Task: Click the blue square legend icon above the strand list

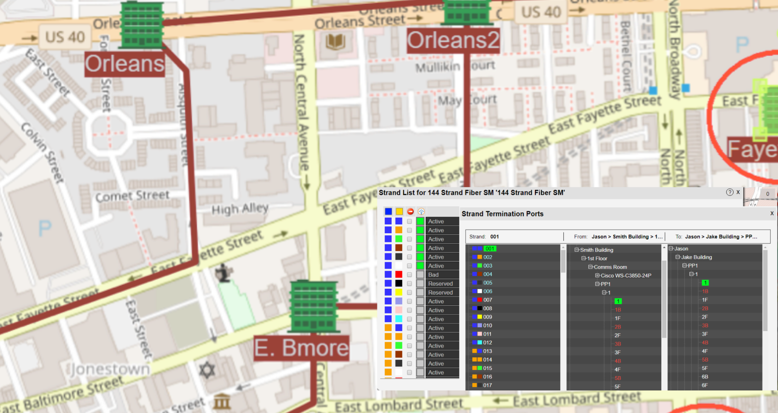Action: [388, 211]
